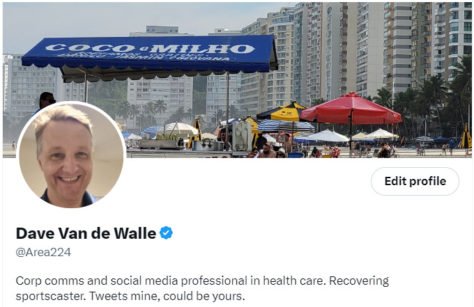Click the white umbrella below red umbrella
474x307 pixels.
(x=328, y=136)
